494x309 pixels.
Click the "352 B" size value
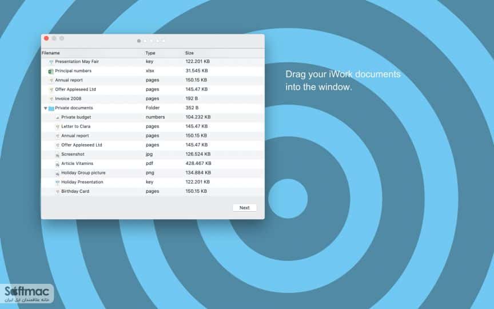[192, 108]
